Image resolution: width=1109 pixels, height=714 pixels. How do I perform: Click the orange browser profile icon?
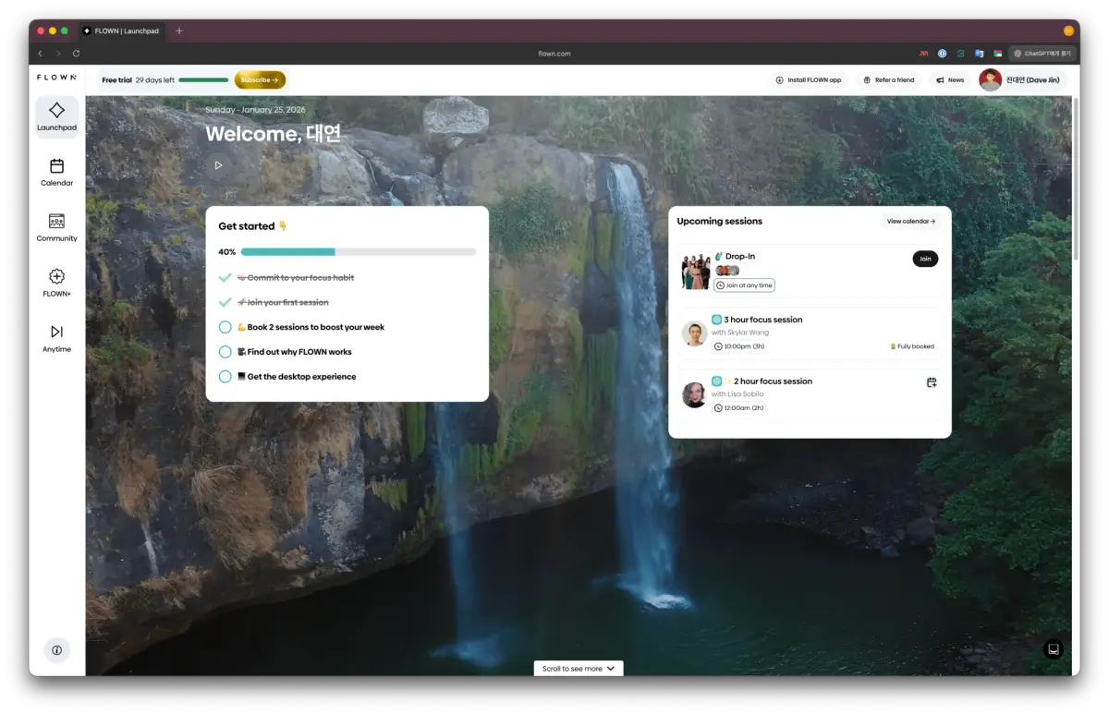(1068, 30)
